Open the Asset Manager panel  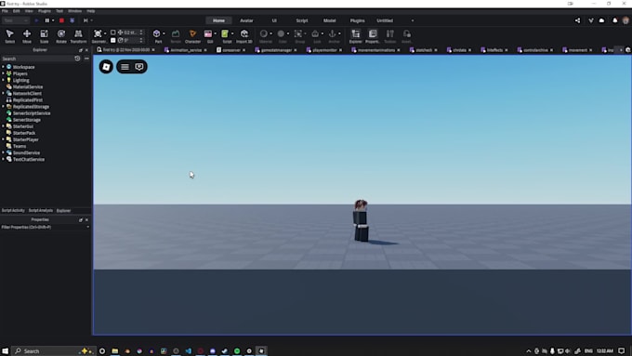[x=407, y=36]
